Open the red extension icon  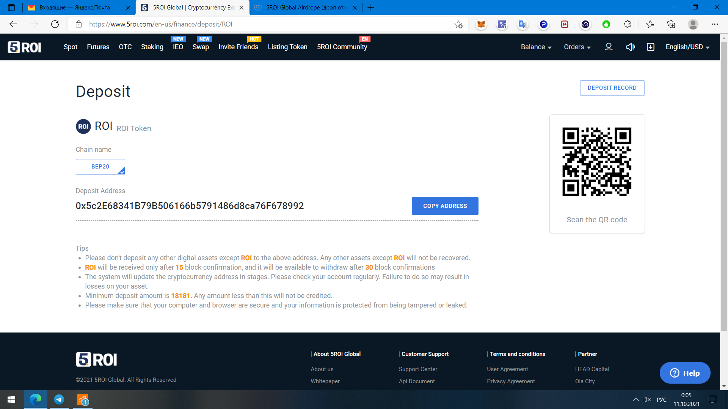(x=565, y=24)
